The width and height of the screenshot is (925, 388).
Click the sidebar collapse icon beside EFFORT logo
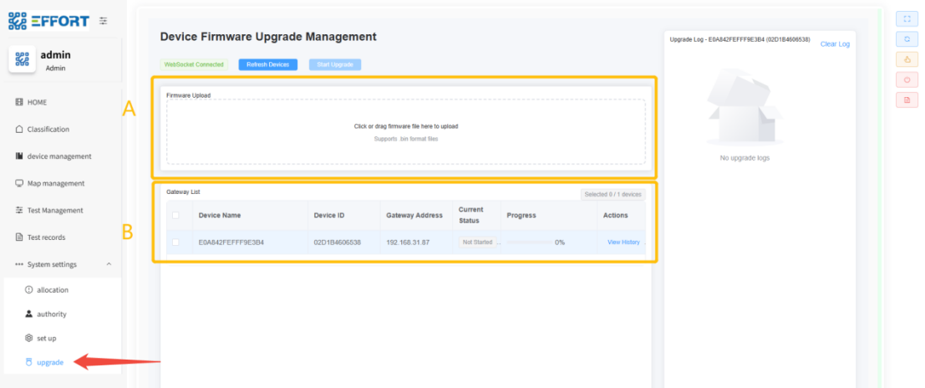[103, 21]
